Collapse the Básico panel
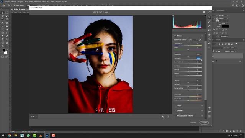 [175, 36]
